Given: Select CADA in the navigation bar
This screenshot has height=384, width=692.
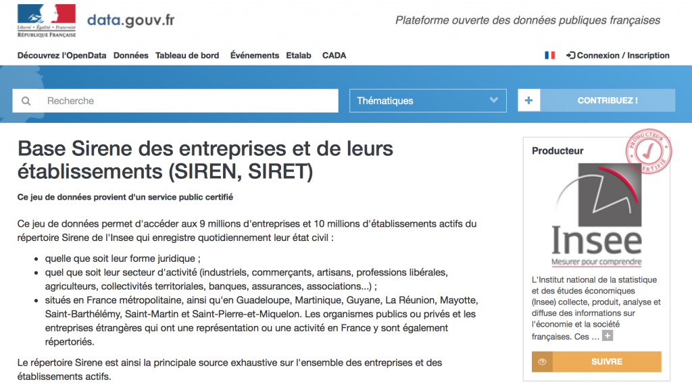Looking at the screenshot, I should (334, 55).
